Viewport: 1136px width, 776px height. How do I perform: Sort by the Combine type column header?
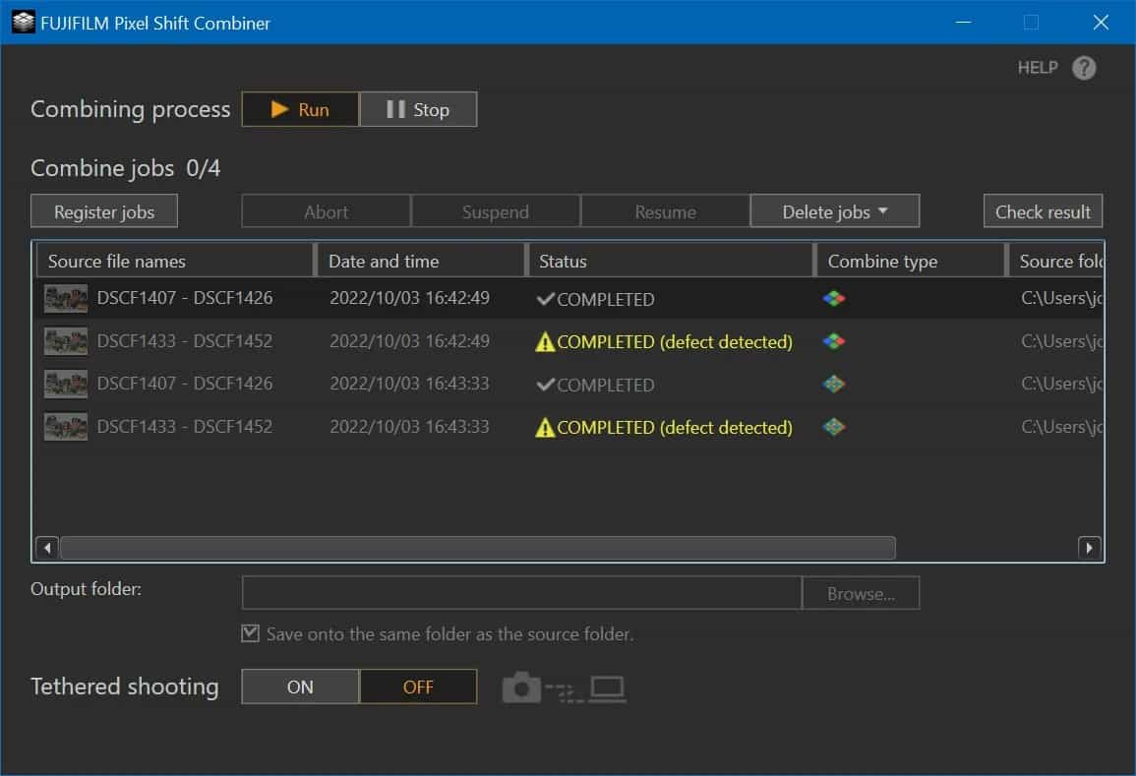(x=911, y=261)
